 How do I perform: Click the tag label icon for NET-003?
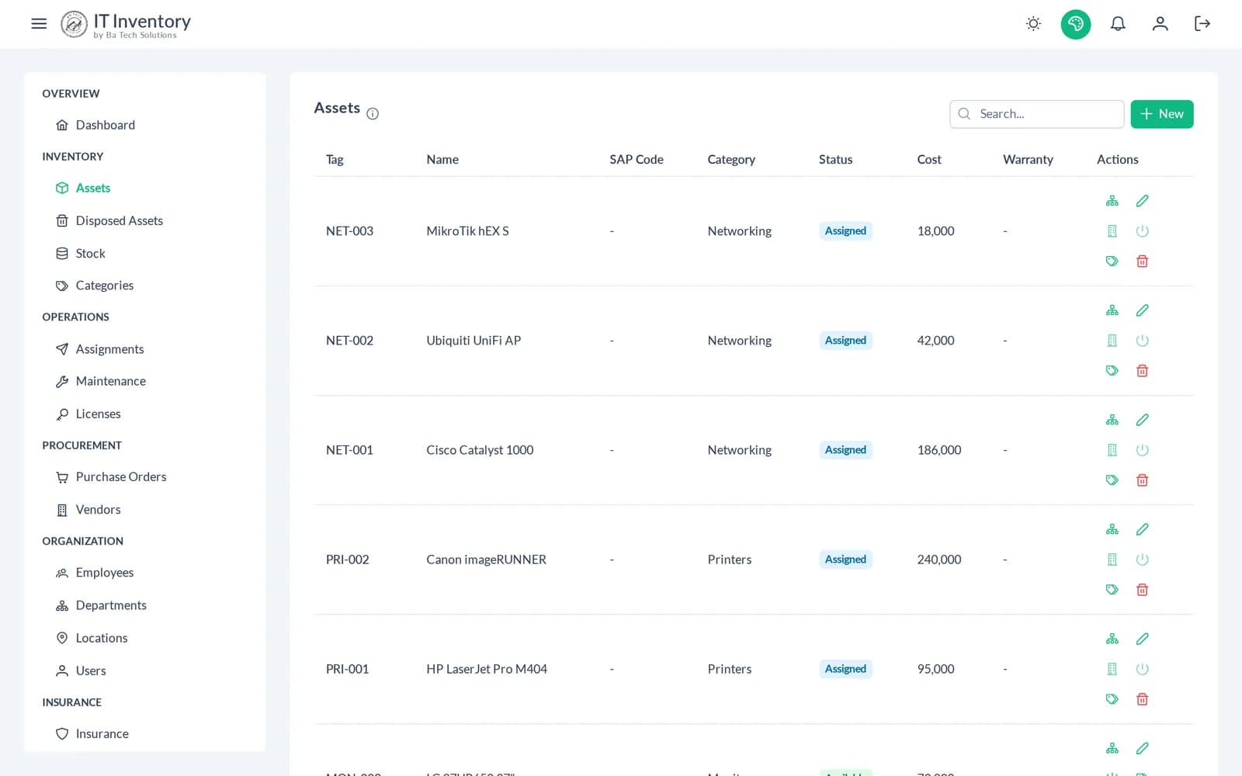pyautogui.click(x=1112, y=262)
